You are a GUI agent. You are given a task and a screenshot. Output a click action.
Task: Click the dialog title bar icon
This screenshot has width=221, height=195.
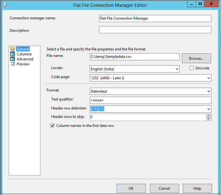pyautogui.click(x=5, y=5)
